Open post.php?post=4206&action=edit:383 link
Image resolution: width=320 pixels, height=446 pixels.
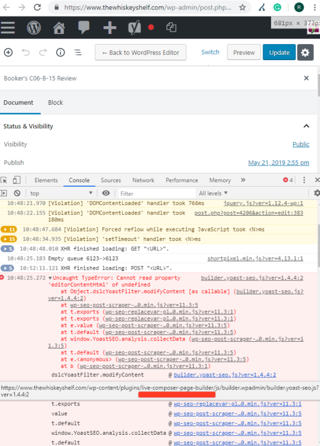[x=249, y=213]
